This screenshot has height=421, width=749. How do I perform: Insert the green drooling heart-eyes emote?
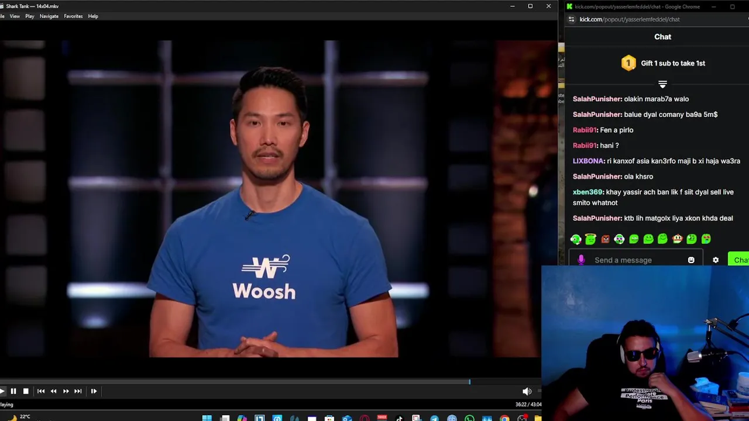(x=706, y=239)
